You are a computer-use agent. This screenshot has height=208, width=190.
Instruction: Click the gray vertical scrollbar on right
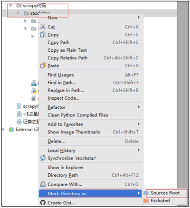183,95
